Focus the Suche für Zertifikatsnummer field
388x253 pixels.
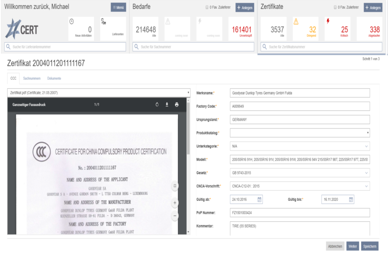tap(321, 47)
